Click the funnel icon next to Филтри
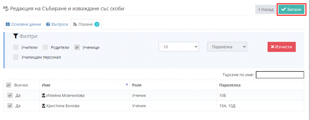310x120 pixels. (15, 36)
